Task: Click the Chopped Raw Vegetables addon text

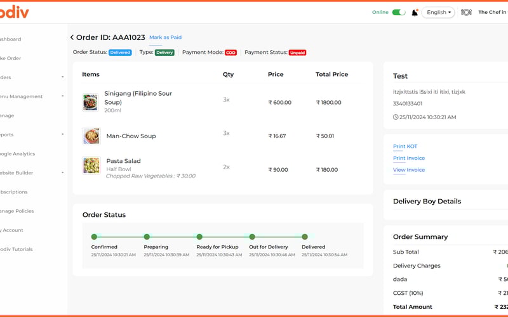Action: (150, 176)
